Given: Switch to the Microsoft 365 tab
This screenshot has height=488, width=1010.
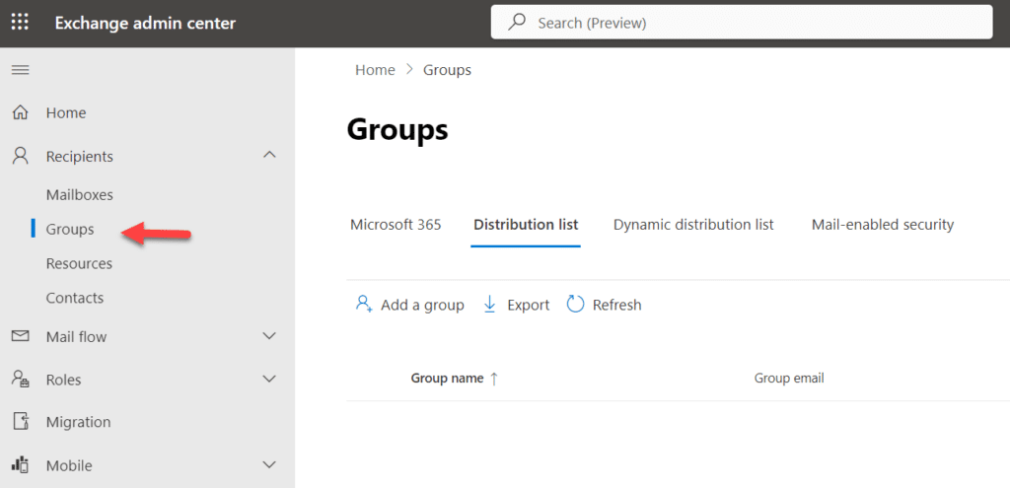Looking at the screenshot, I should coord(396,225).
